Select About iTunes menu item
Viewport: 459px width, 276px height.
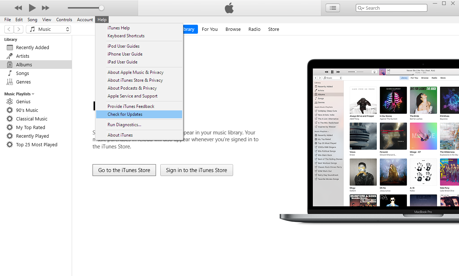point(139,135)
